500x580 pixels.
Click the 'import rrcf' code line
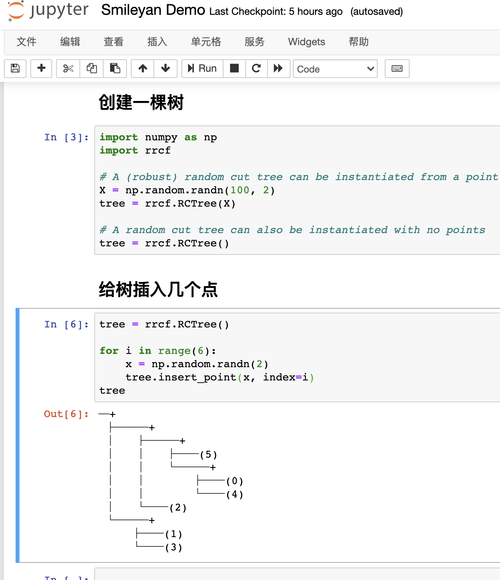[x=135, y=150]
